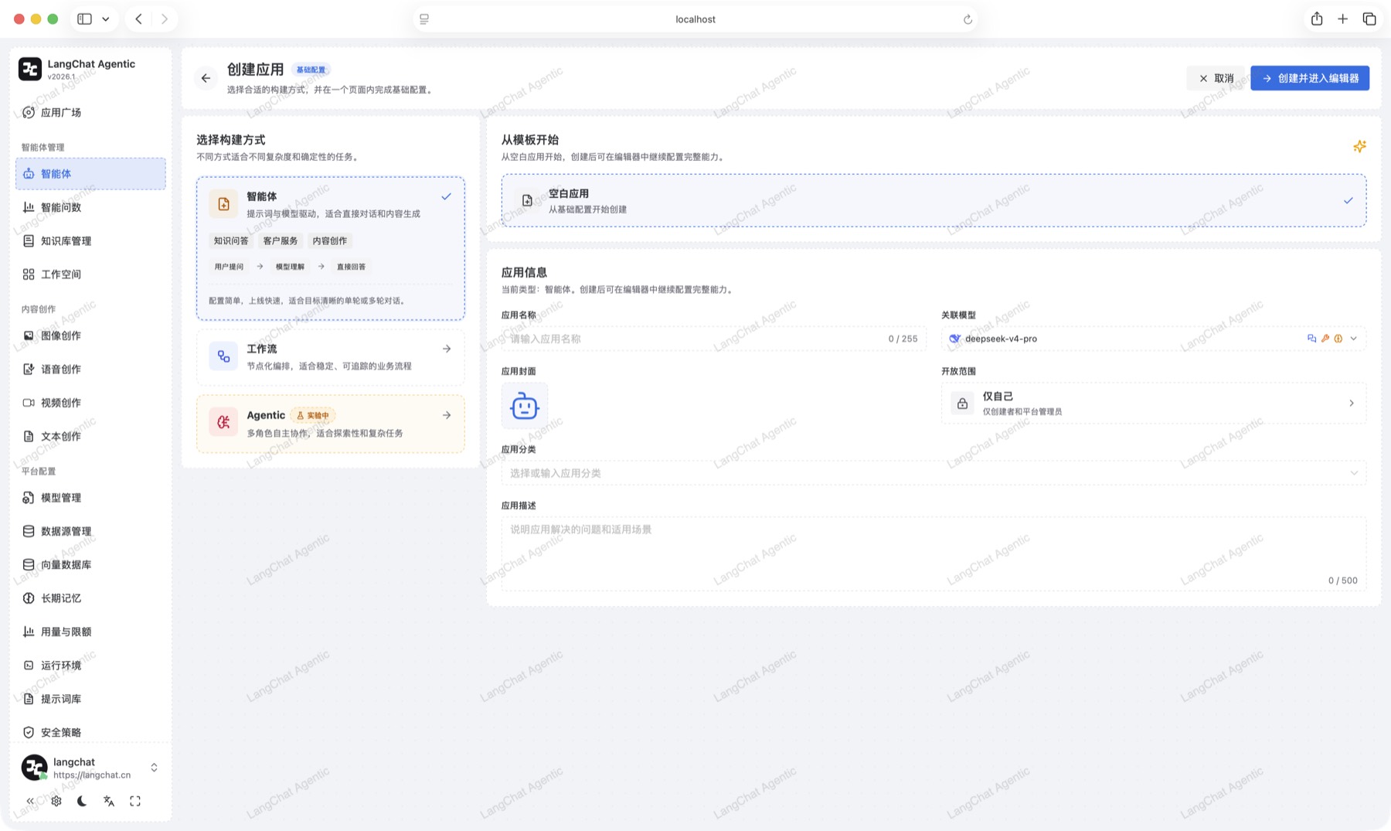1391x831 pixels.
Task: Click the 创建并进入编辑器 button
Action: click(x=1310, y=78)
